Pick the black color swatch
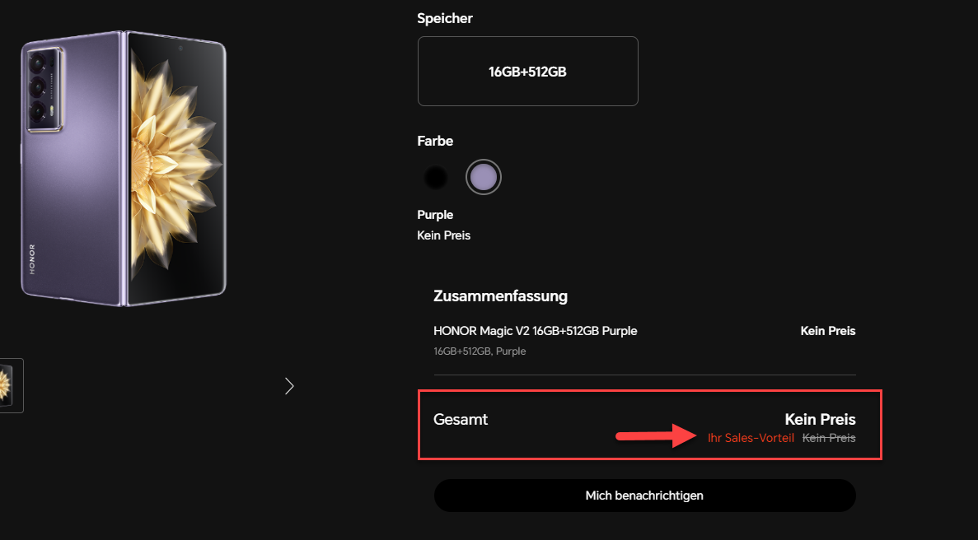This screenshot has height=540, width=978. 435,177
